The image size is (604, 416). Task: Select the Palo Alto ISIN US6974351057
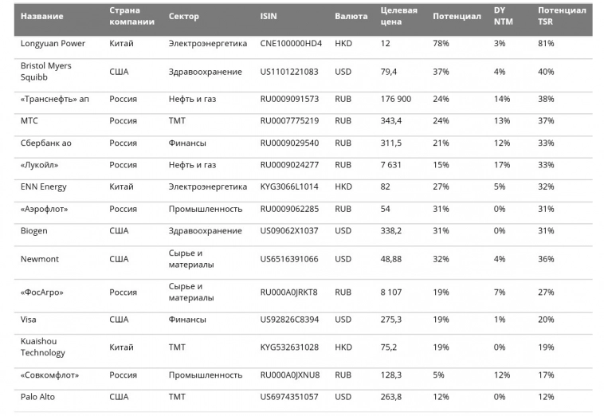click(x=288, y=396)
